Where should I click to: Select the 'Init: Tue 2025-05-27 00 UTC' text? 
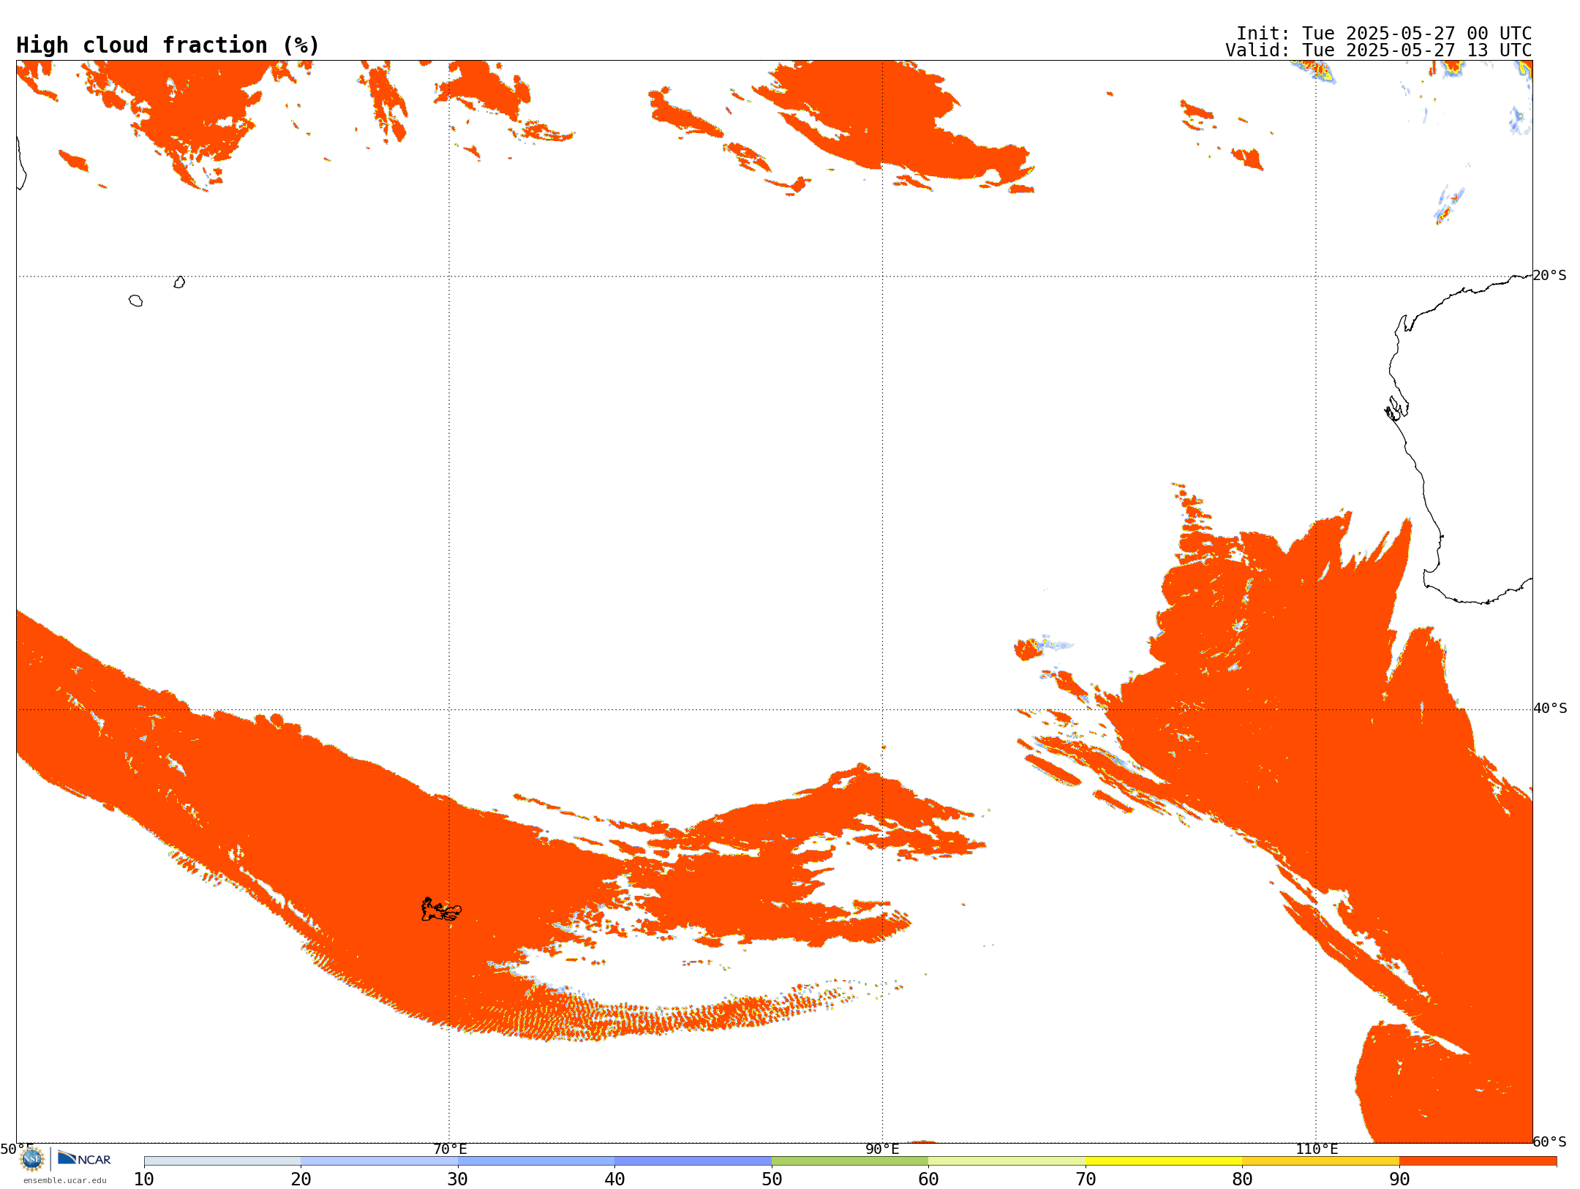tap(1384, 33)
